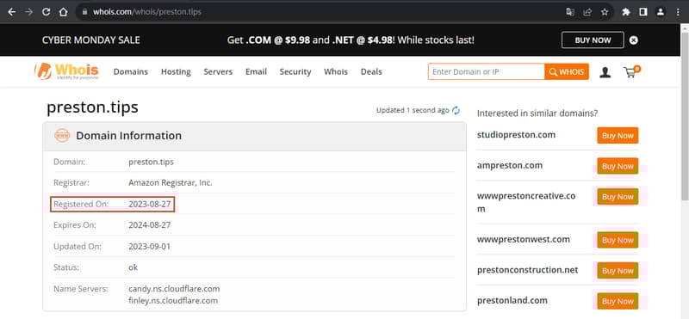Open the browser home page icon

[x=63, y=12]
